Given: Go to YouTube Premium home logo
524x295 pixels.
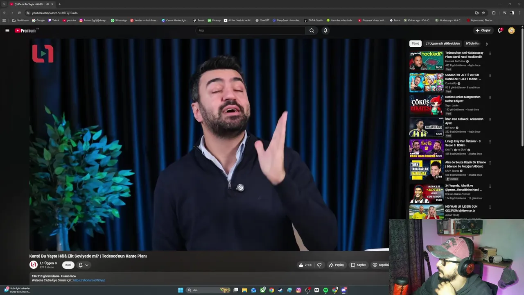Looking at the screenshot, I should pyautogui.click(x=25, y=30).
